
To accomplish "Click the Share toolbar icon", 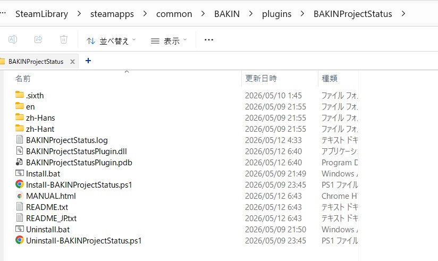I will (x=38, y=39).
